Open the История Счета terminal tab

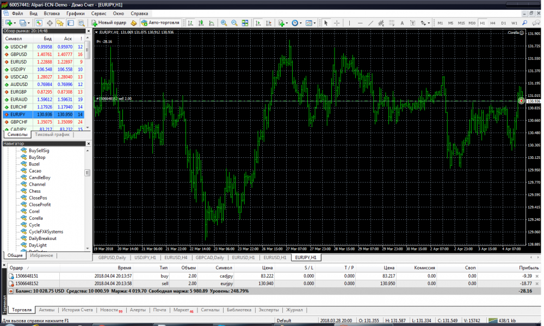[x=77, y=310]
